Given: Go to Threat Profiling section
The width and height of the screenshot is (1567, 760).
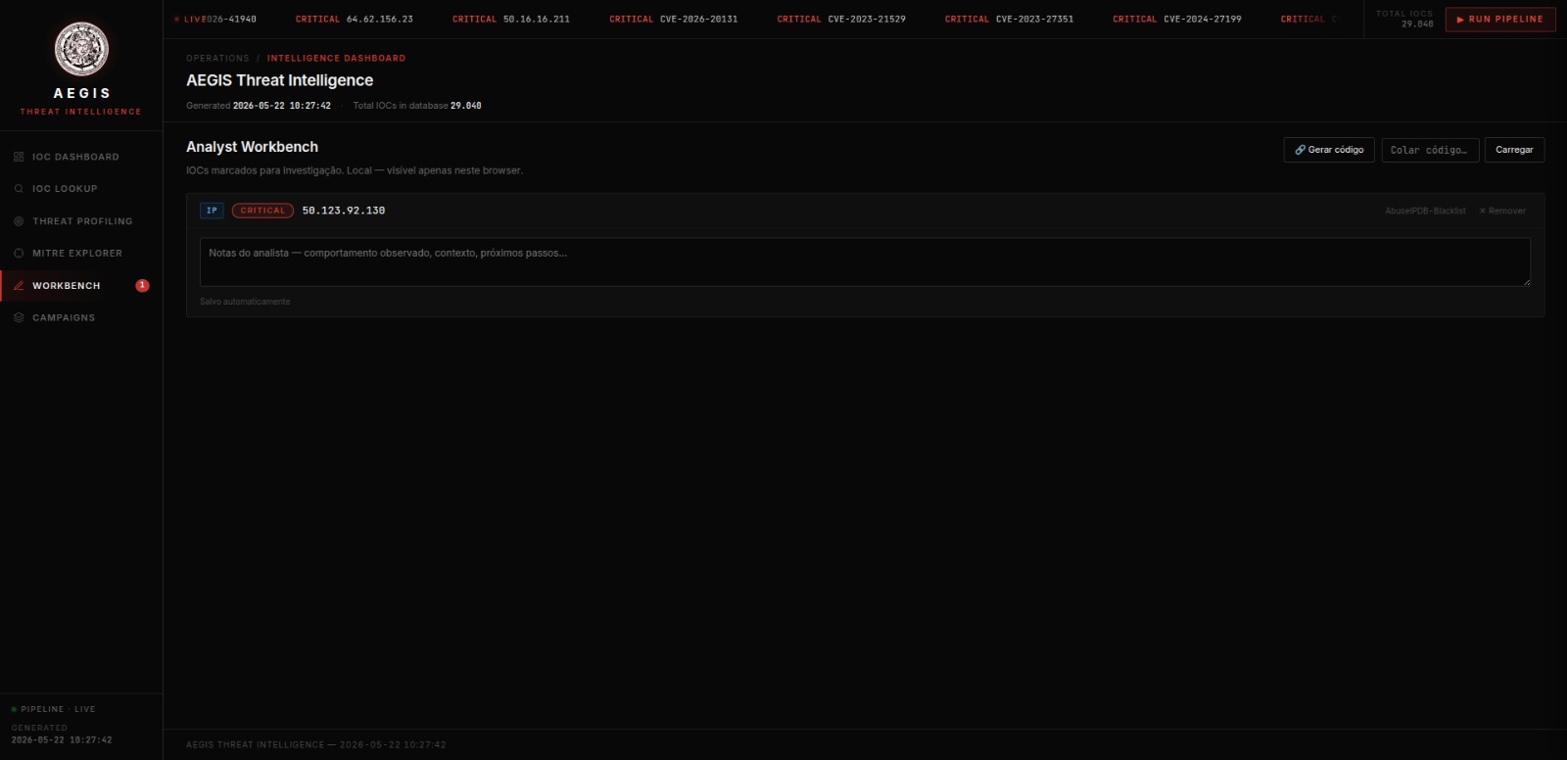Looking at the screenshot, I should click(x=81, y=221).
